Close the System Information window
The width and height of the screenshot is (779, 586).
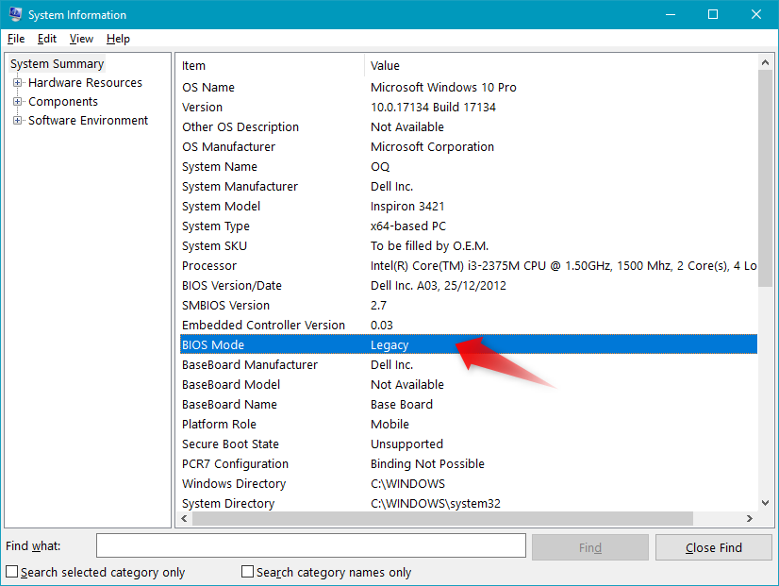pyautogui.click(x=755, y=14)
